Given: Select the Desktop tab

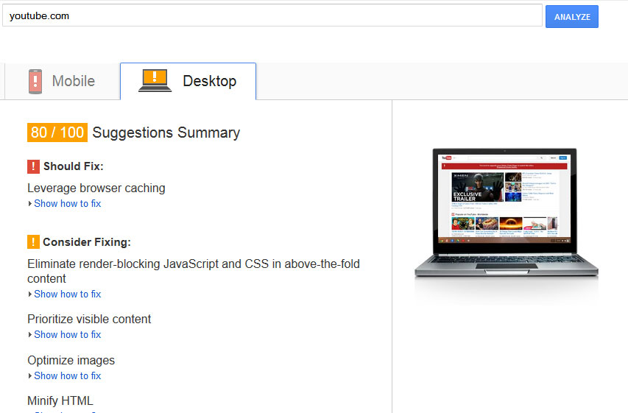Looking at the screenshot, I should click(188, 81).
